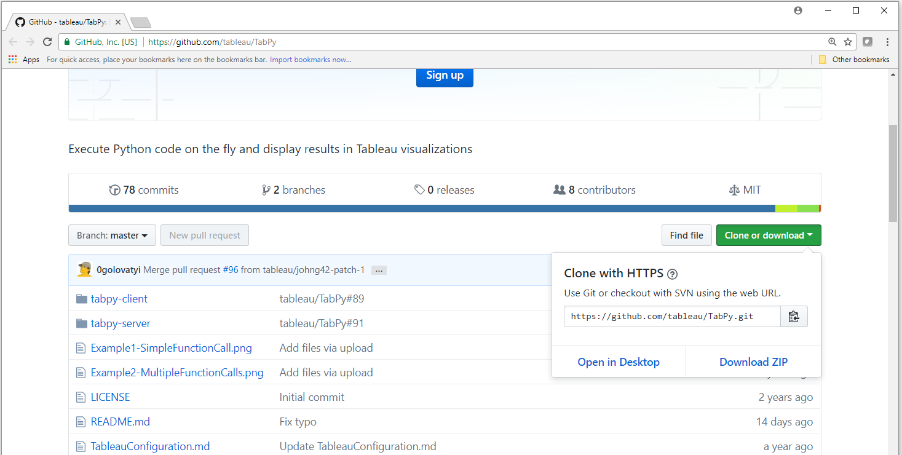Image resolution: width=902 pixels, height=455 pixels.
Task: Click the tabpy-client folder icon
Action: (81, 299)
